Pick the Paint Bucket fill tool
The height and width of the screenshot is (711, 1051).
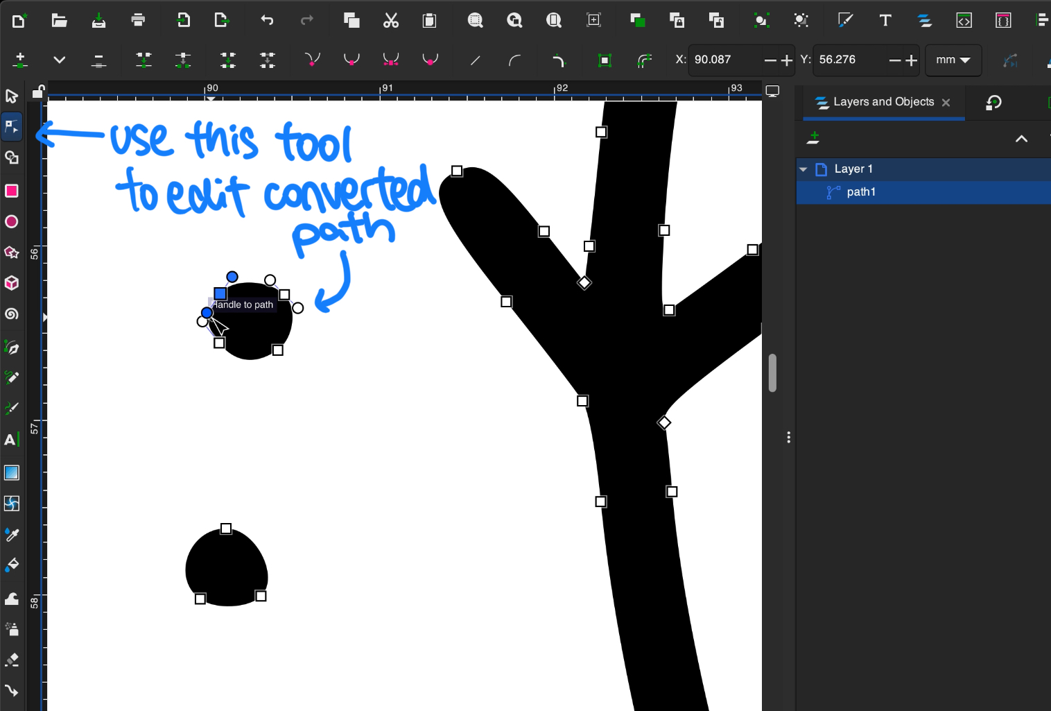[x=12, y=565]
